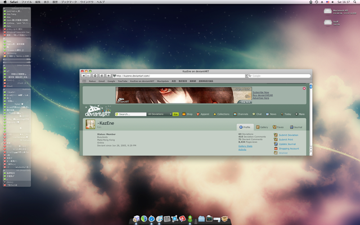360x225 pixels.
Task: Click the US flag input menu
Action: click(x=327, y=2)
